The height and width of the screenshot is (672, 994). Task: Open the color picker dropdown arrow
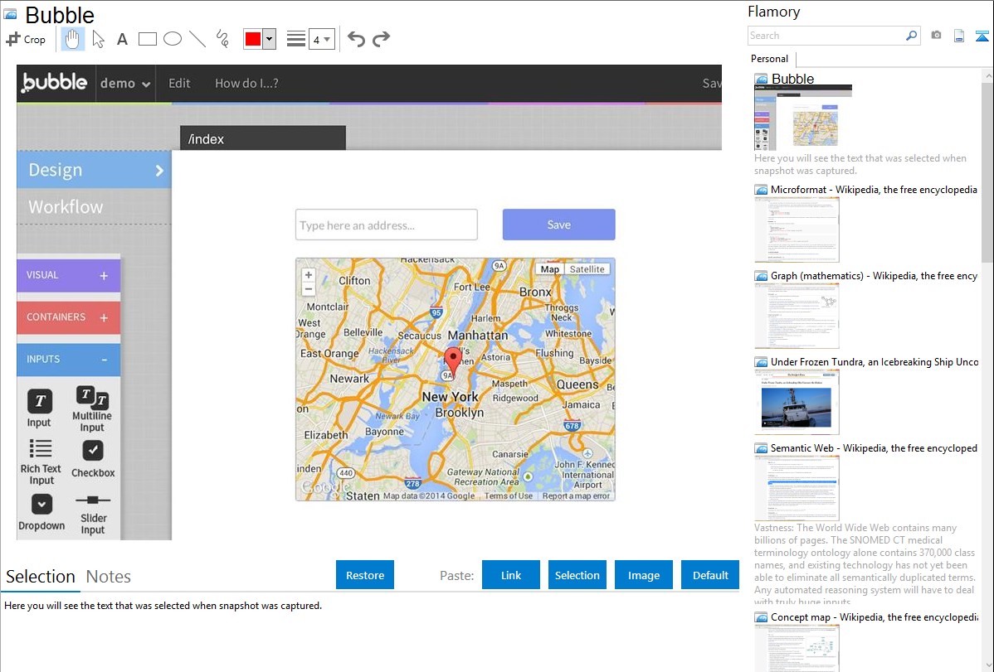[269, 39]
